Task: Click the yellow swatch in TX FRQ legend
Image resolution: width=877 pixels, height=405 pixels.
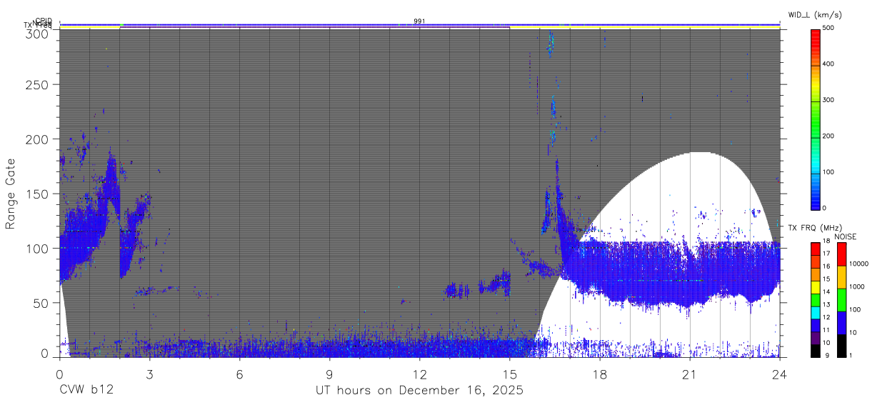Action: (816, 286)
